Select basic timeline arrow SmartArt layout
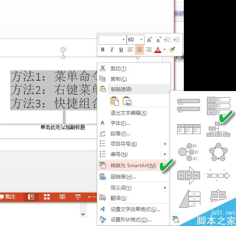 click(x=218, y=175)
